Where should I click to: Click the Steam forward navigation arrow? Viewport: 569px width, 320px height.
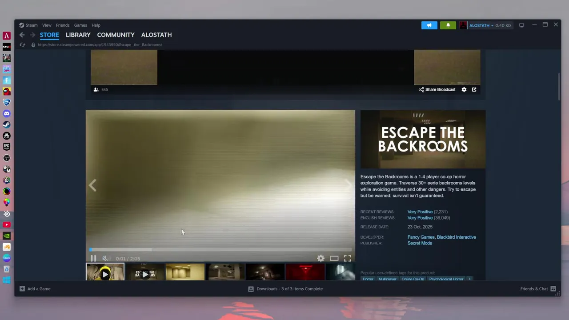[32, 35]
